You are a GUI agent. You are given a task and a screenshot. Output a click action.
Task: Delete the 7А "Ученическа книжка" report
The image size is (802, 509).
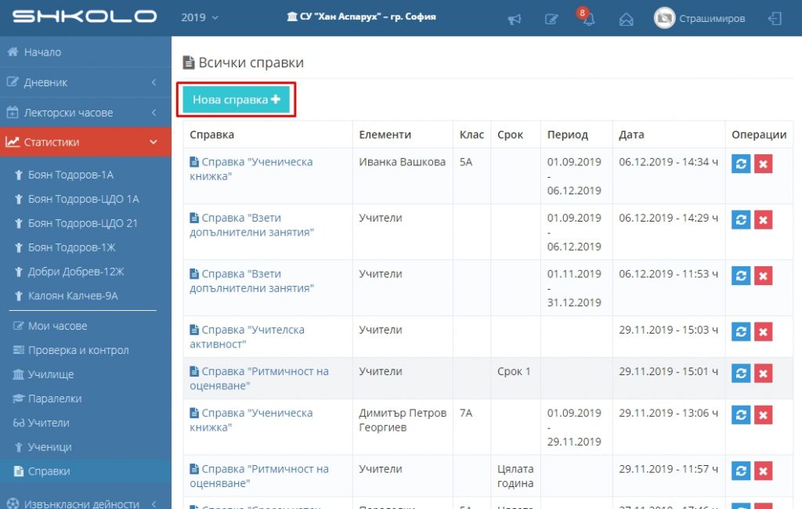[763, 415]
